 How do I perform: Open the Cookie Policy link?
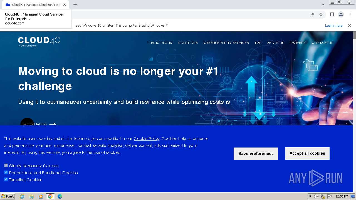147,139
